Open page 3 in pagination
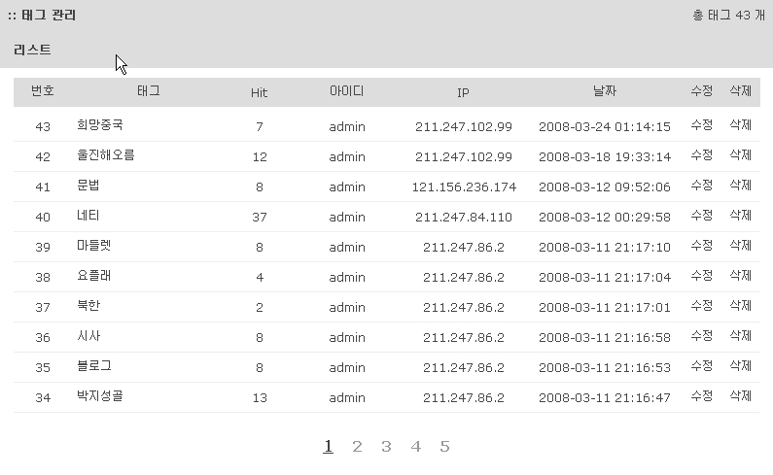The height and width of the screenshot is (475, 773). 386,447
